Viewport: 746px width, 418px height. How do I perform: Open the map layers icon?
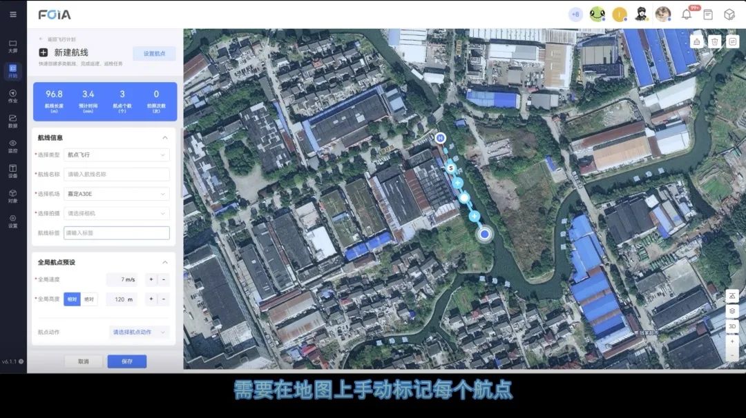pos(732,311)
